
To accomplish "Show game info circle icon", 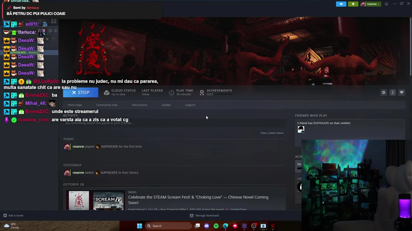I will [392, 92].
